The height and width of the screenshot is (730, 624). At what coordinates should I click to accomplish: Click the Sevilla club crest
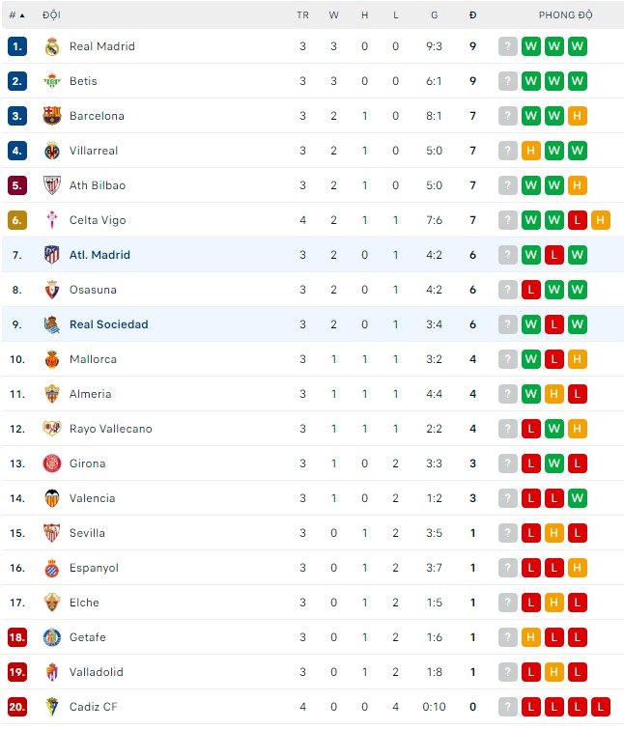point(52,533)
